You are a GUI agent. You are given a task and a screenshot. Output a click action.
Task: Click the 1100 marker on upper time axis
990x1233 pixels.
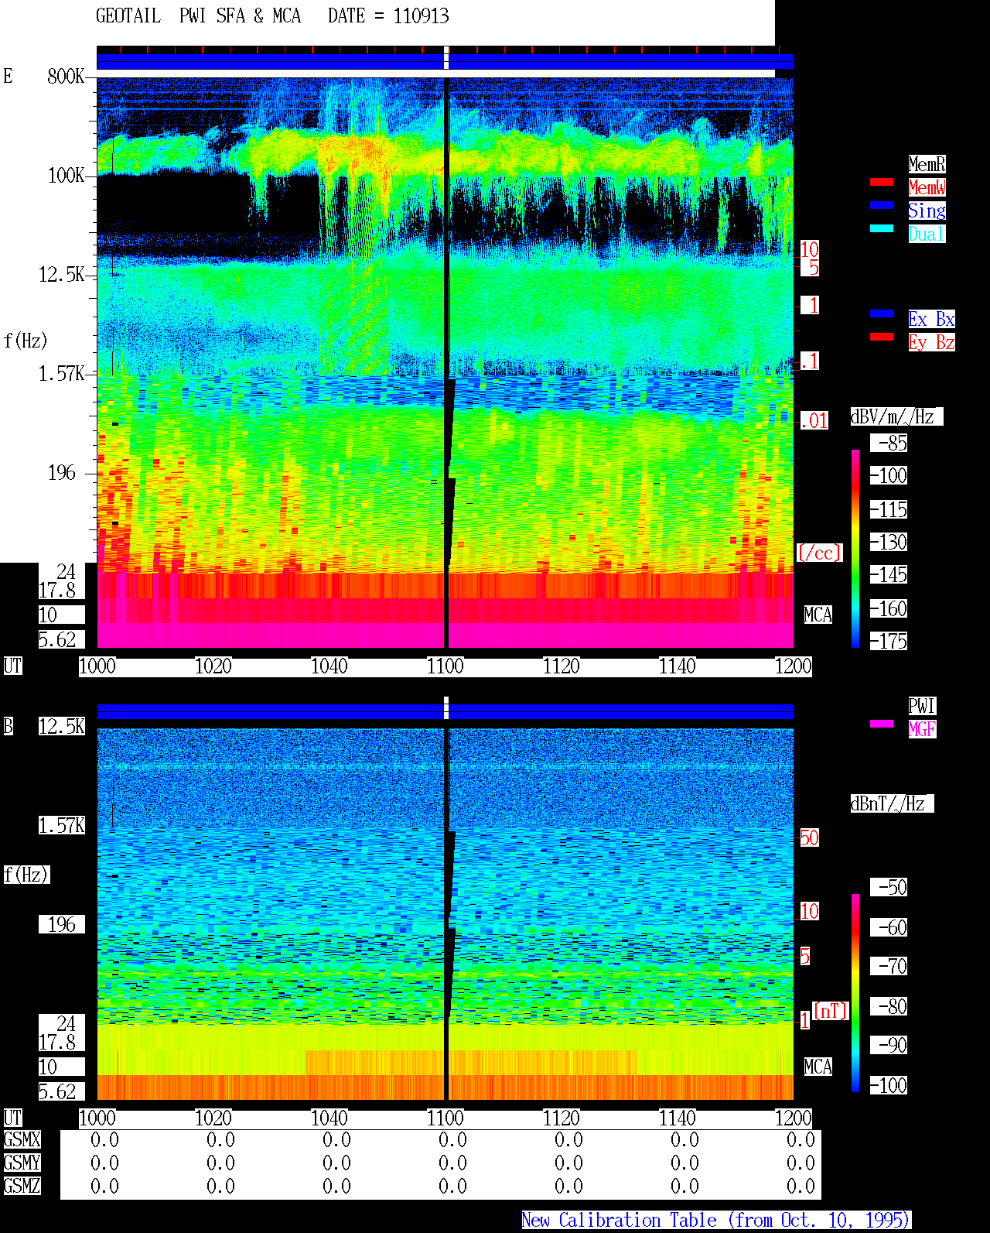pyautogui.click(x=445, y=666)
